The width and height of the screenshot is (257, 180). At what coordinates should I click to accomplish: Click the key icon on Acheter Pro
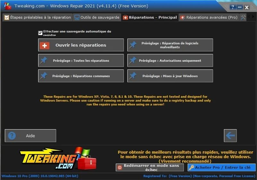pyautogui.click(x=192, y=167)
